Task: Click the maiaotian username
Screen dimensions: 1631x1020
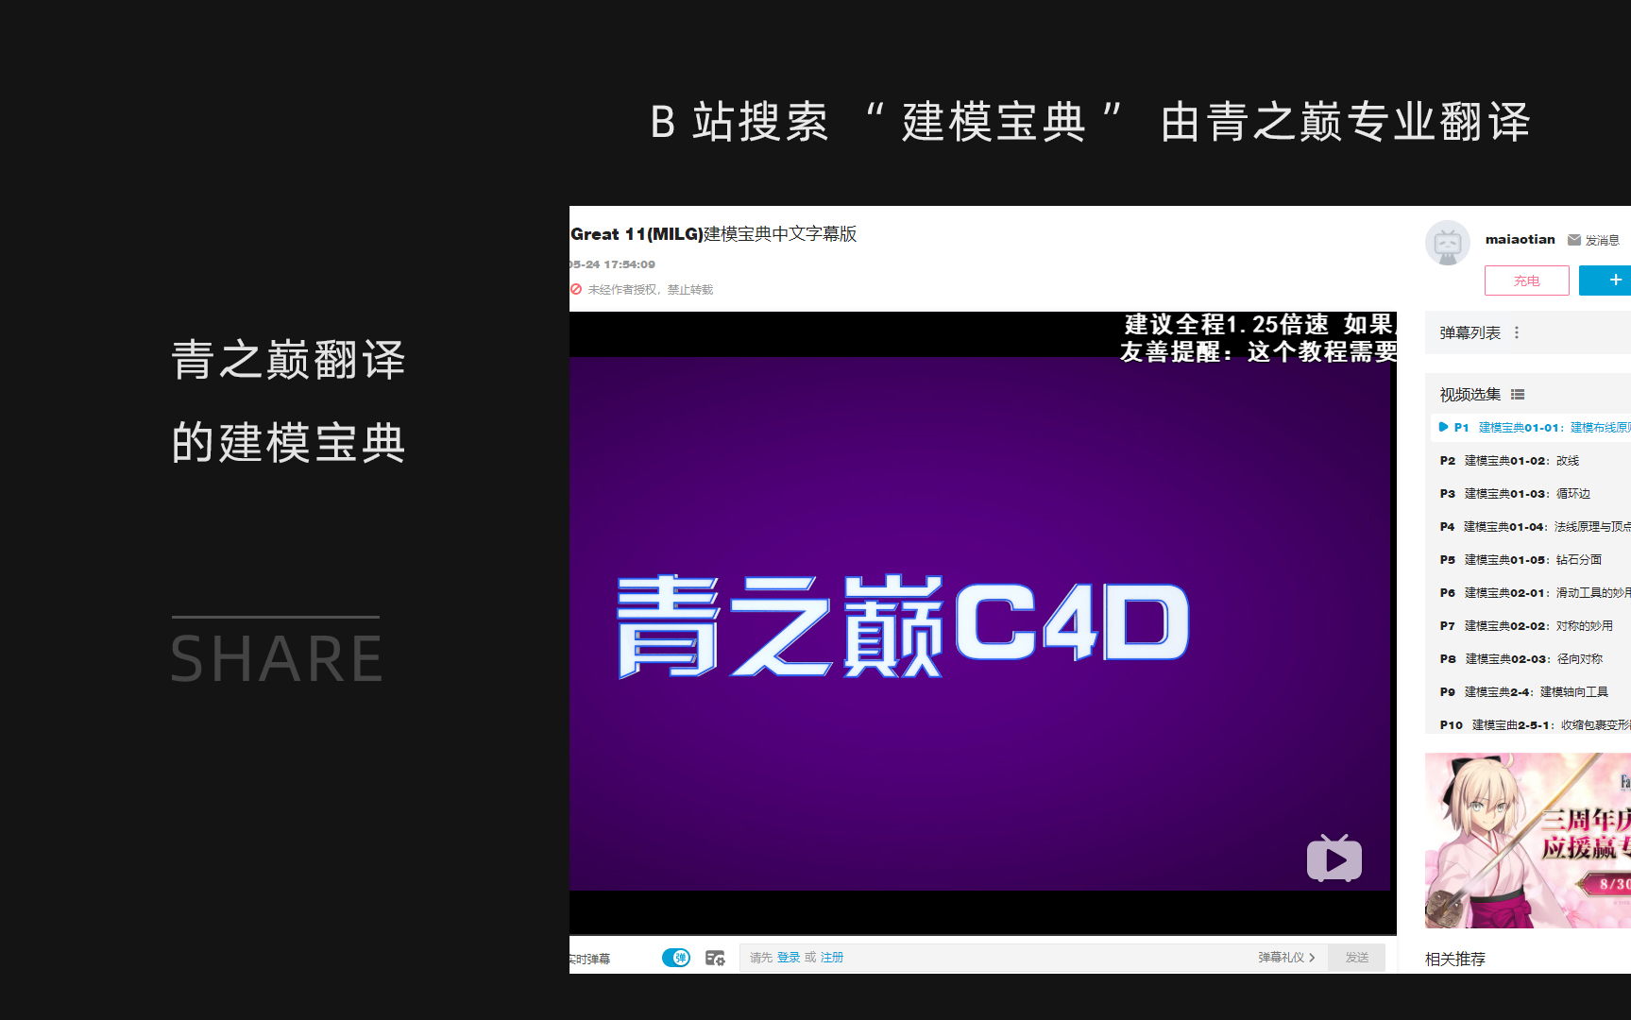Action: pyautogui.click(x=1521, y=240)
